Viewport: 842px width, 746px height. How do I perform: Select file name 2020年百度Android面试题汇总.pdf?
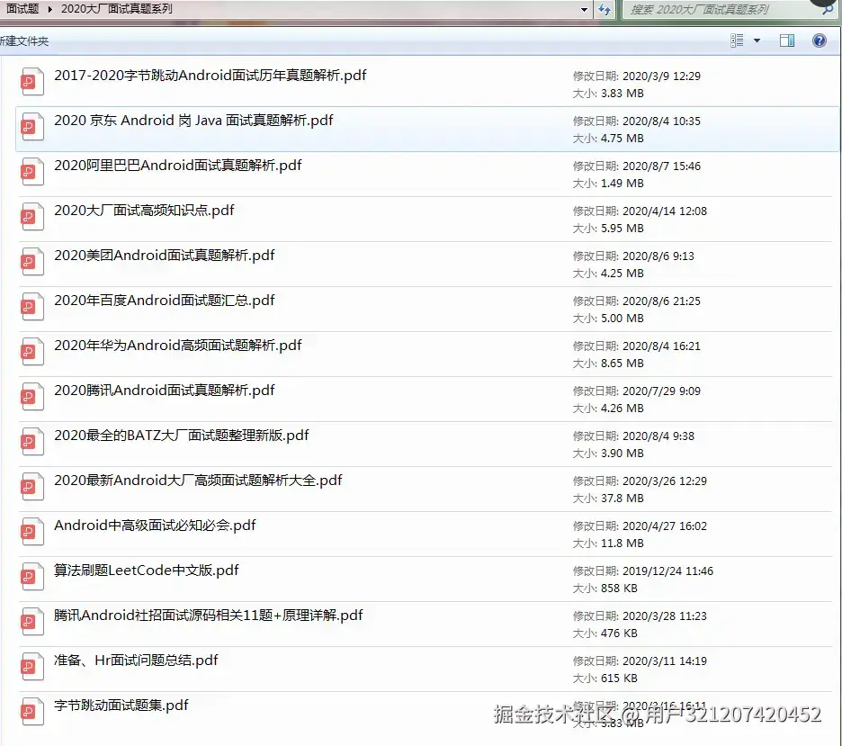pyautogui.click(x=165, y=301)
